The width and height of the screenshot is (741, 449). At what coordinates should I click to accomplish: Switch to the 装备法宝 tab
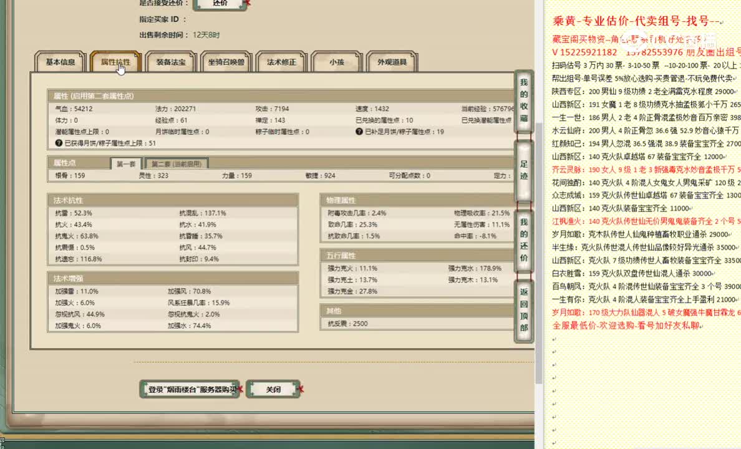(171, 62)
